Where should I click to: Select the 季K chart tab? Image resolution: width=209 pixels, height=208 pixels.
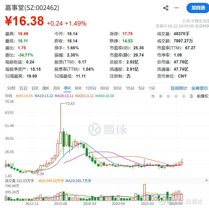point(67,88)
